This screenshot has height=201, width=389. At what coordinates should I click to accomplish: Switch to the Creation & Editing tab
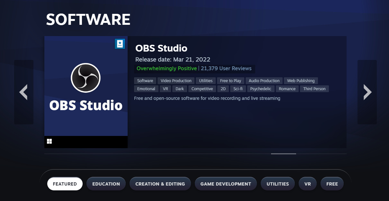pos(160,184)
